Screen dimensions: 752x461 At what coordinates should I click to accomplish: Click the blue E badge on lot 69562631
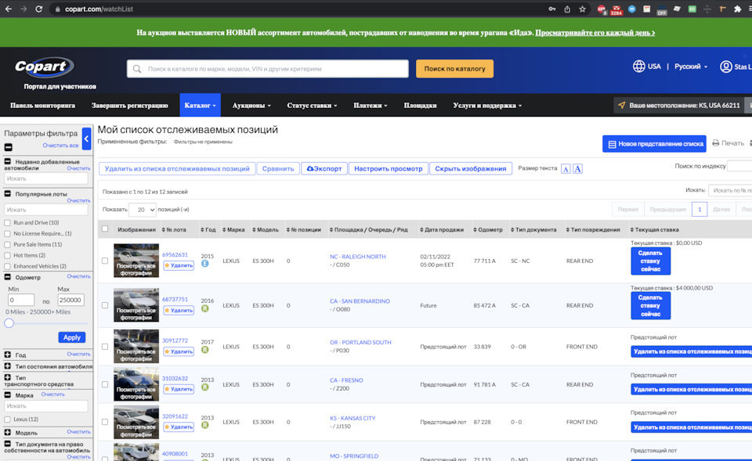(204, 264)
